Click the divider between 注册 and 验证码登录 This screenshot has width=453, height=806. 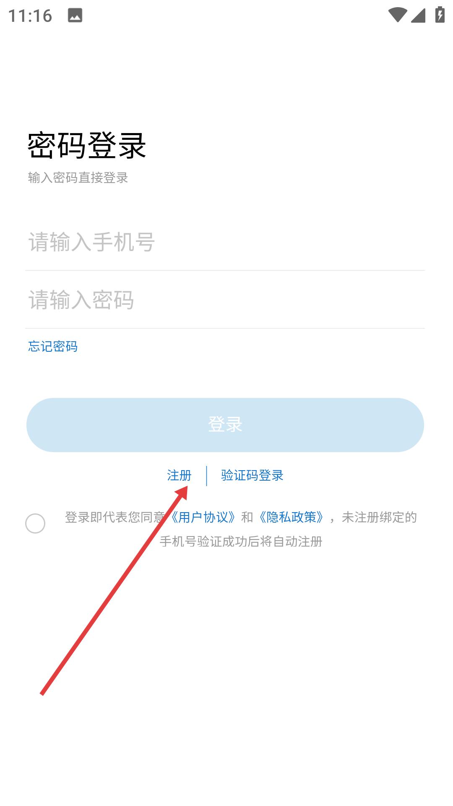(x=206, y=476)
